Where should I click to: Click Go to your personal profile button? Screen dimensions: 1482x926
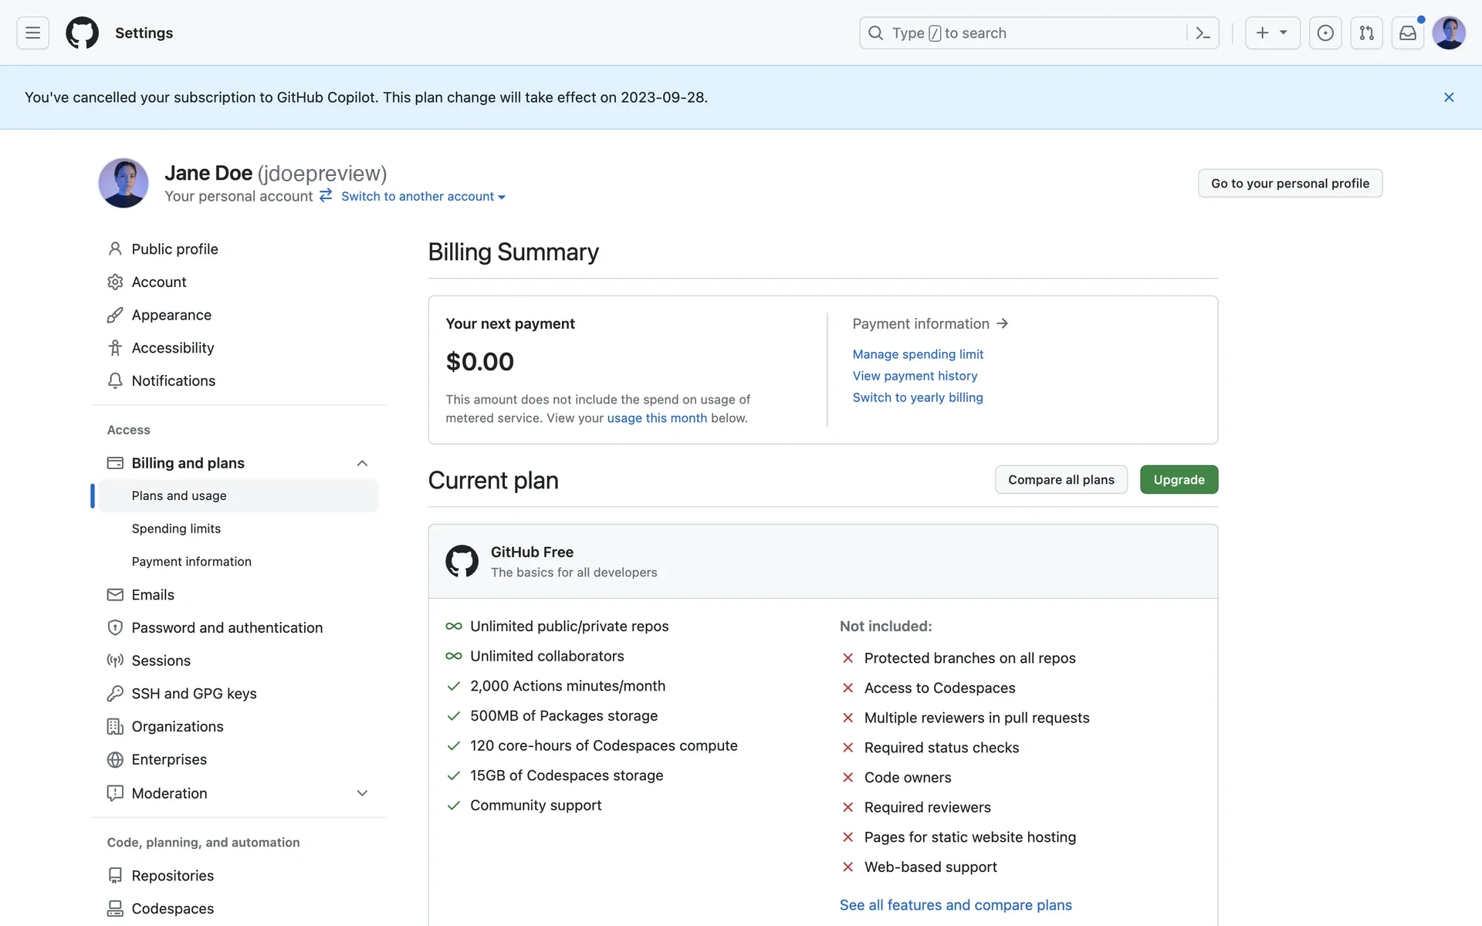pyautogui.click(x=1290, y=184)
